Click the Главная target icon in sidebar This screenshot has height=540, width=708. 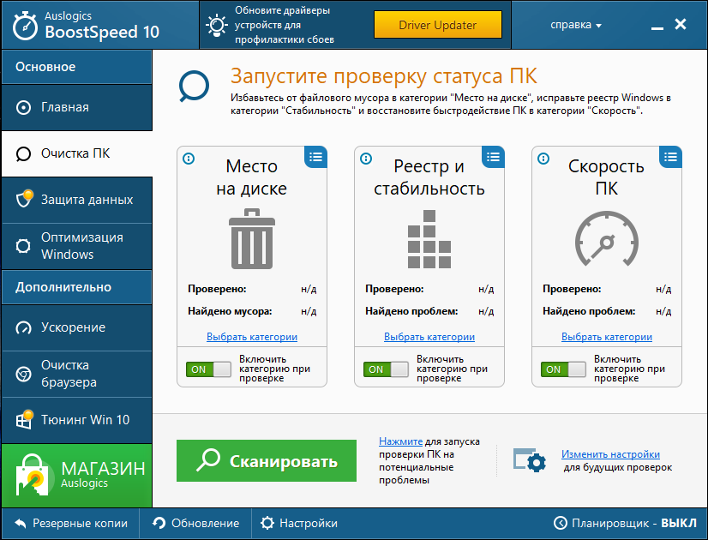click(23, 107)
